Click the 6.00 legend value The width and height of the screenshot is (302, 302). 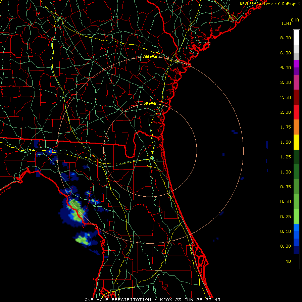[x=286, y=53]
